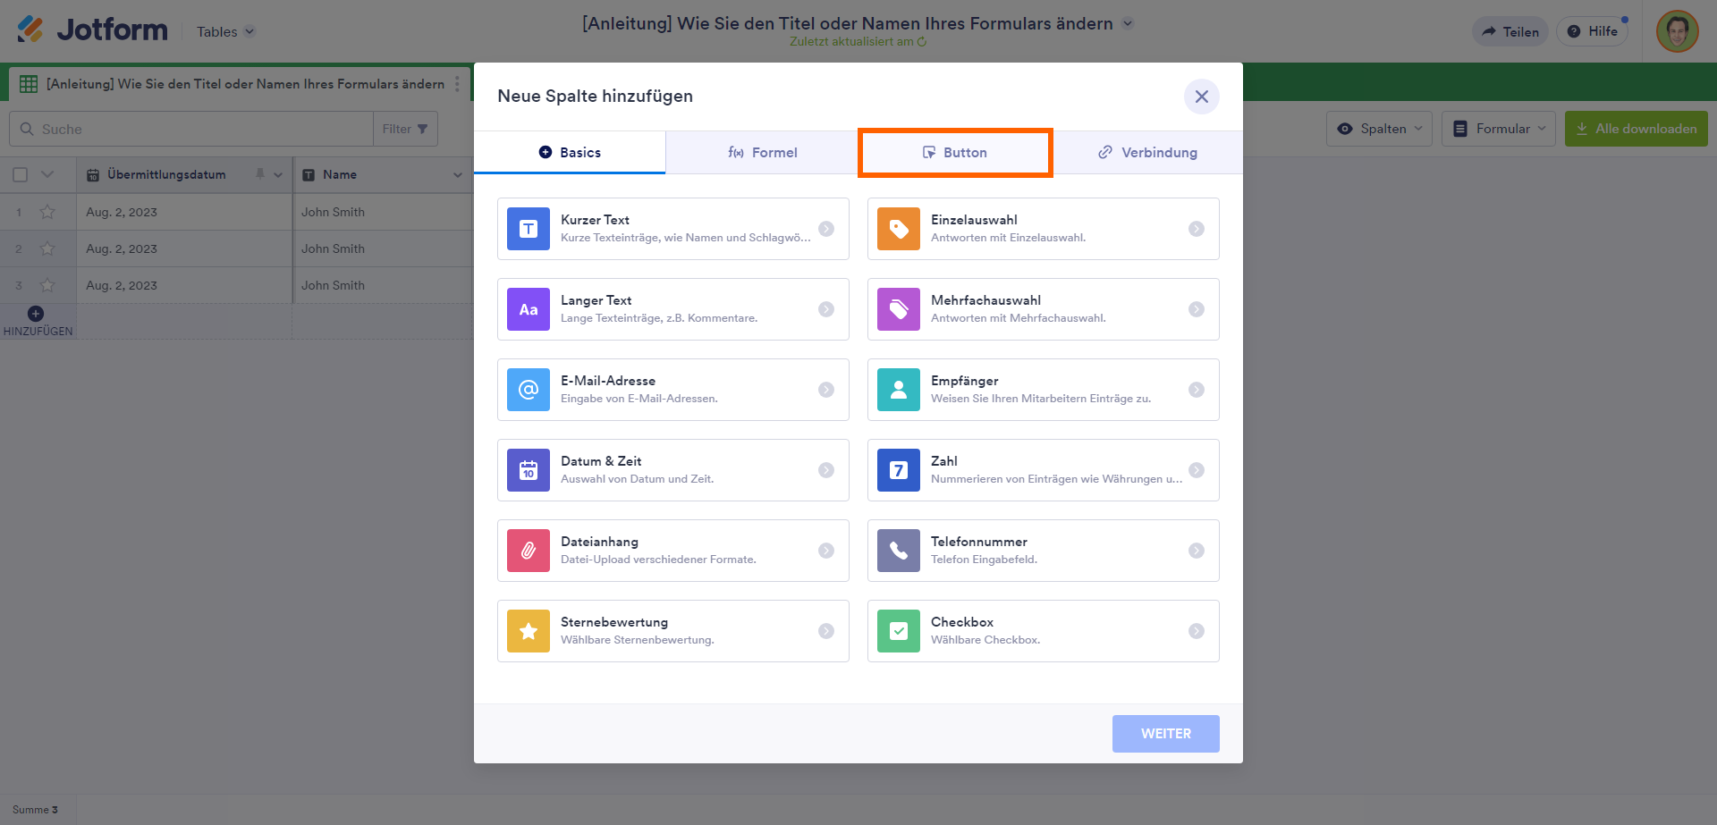Select the Kurzer Text column type icon

click(x=529, y=229)
